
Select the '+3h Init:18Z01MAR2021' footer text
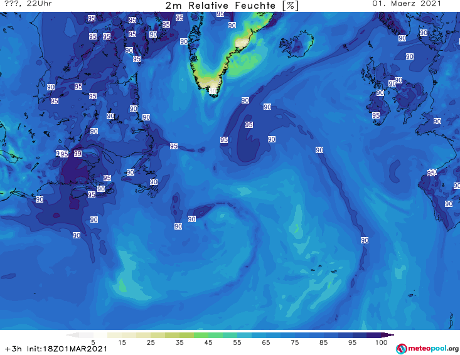[56, 349]
